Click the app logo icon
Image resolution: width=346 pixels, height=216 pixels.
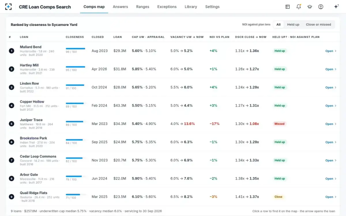9,7
